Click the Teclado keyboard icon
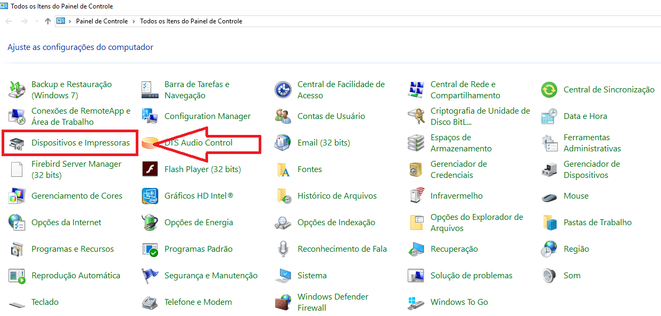The image size is (661, 316). click(16, 304)
